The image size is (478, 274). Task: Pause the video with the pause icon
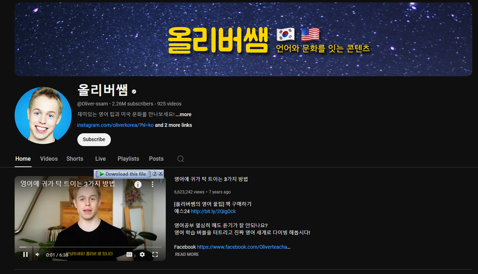click(x=25, y=254)
